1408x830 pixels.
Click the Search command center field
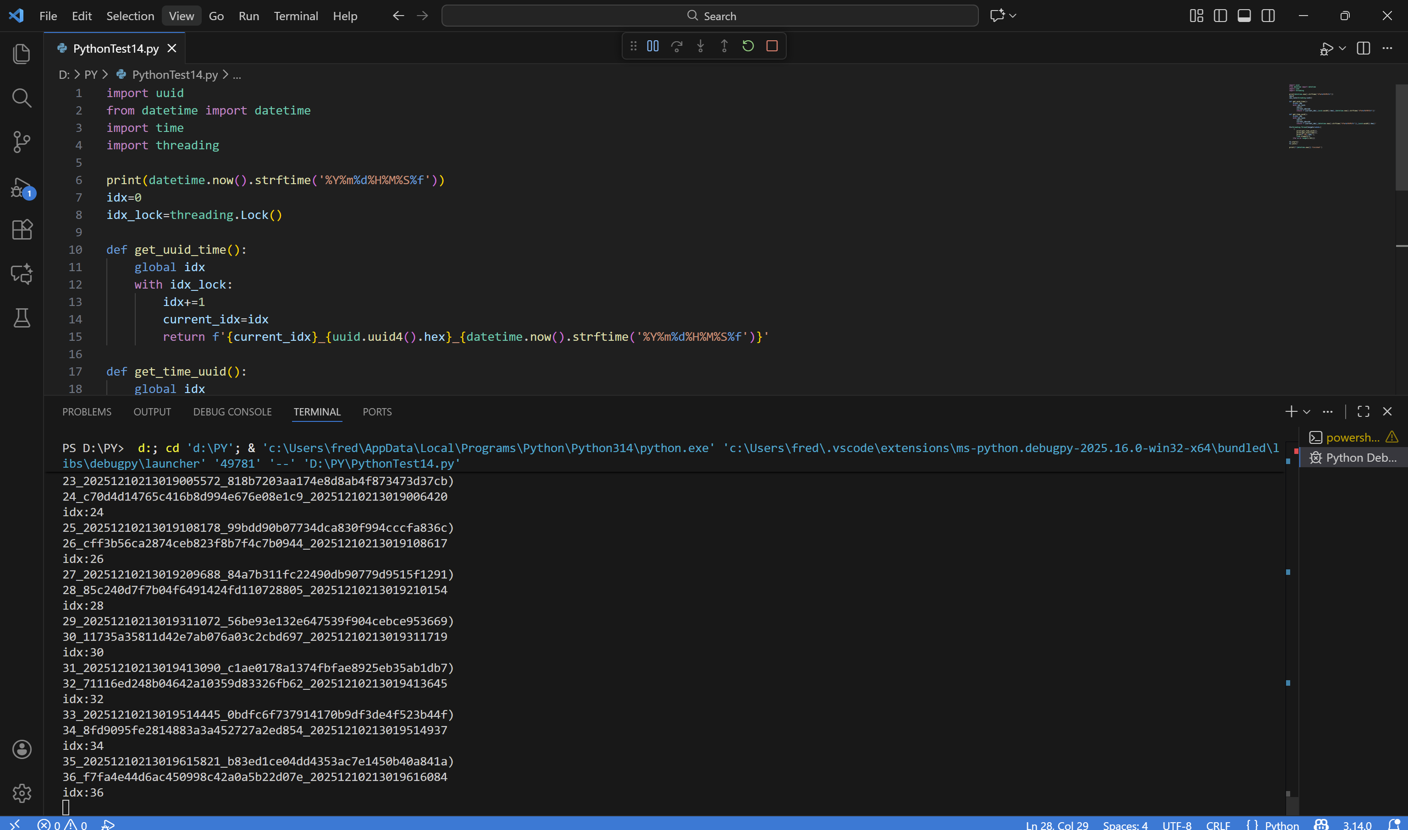pos(710,16)
